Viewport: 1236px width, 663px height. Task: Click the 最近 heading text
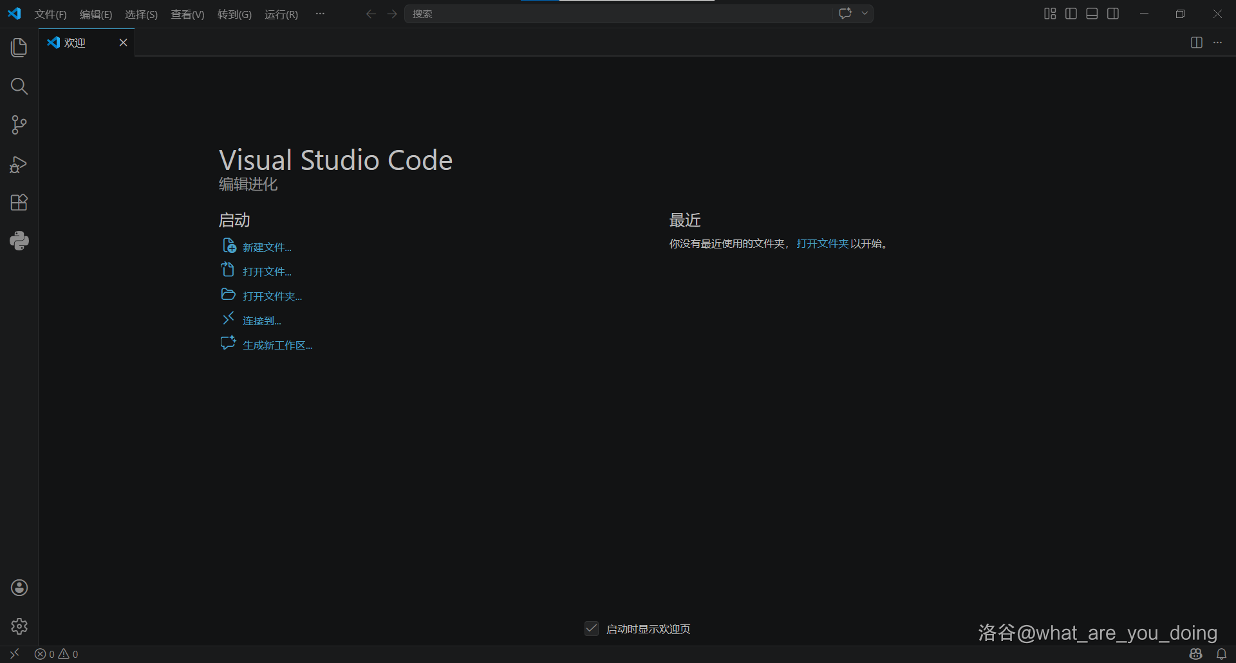point(685,220)
